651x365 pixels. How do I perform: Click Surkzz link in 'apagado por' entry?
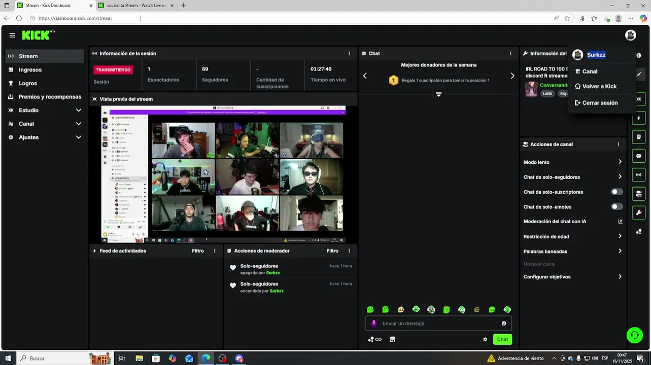[273, 273]
